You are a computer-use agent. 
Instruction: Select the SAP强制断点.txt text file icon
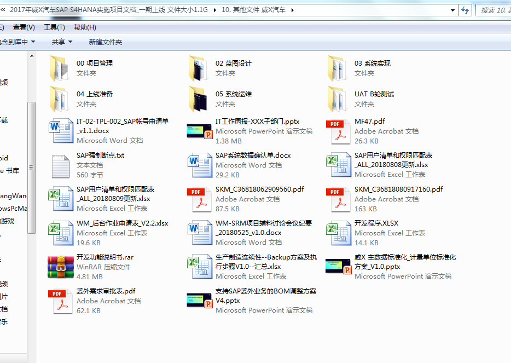pyautogui.click(x=60, y=165)
